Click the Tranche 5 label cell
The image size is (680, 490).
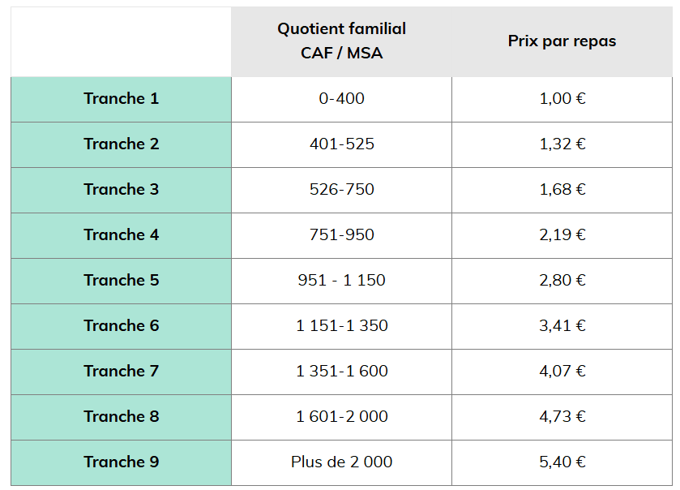tap(121, 281)
